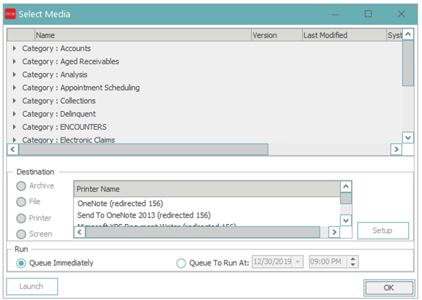Click the Launch button
Screen dimensions: 422x300
tap(32, 287)
